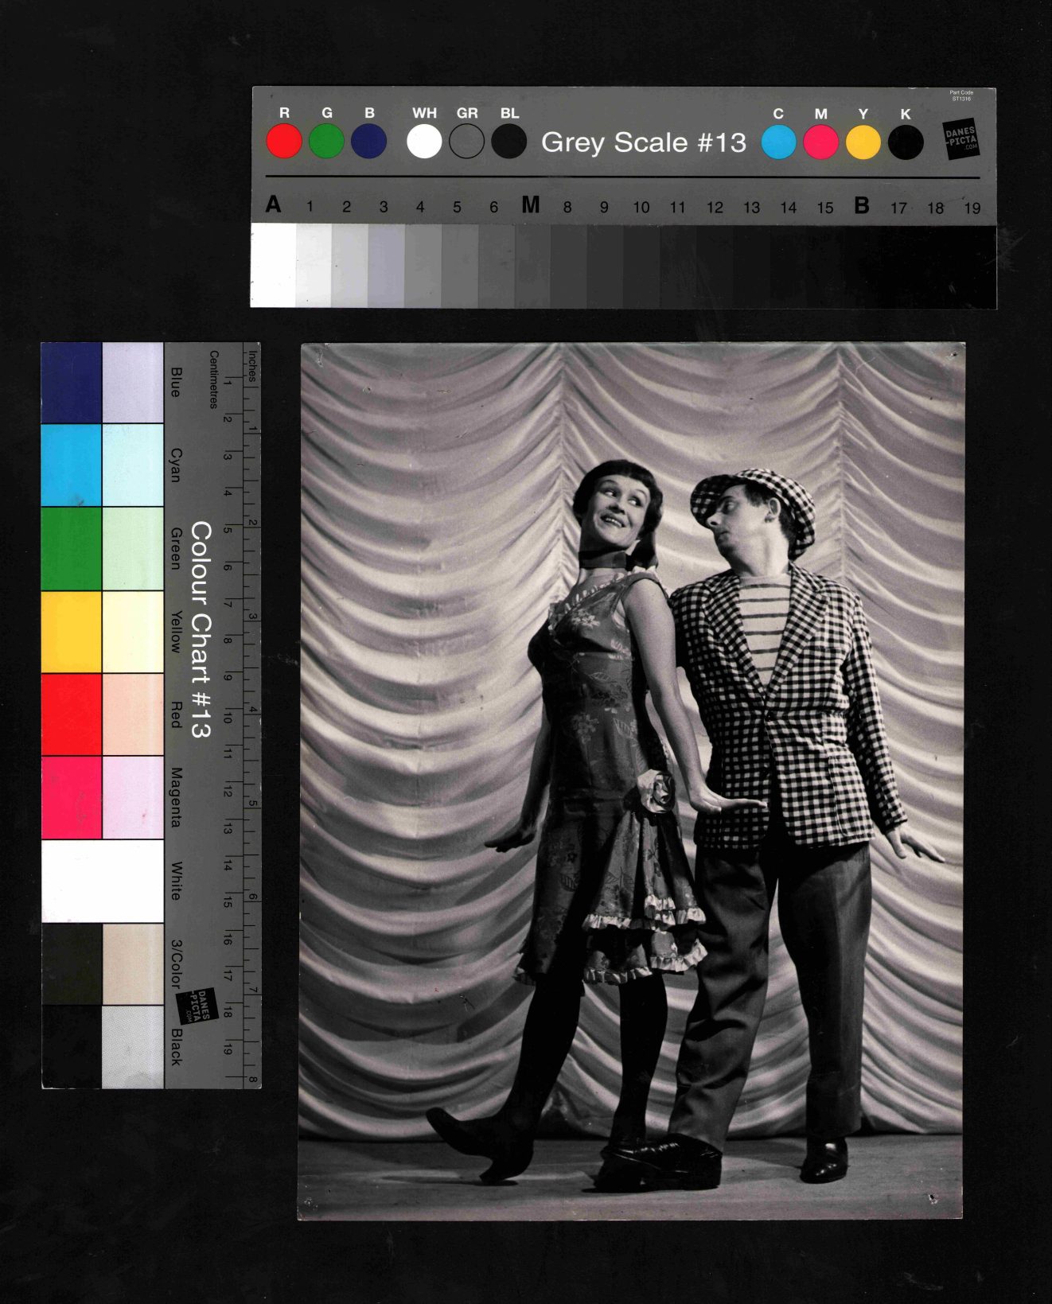Select the grey patch under letter M

point(531,266)
